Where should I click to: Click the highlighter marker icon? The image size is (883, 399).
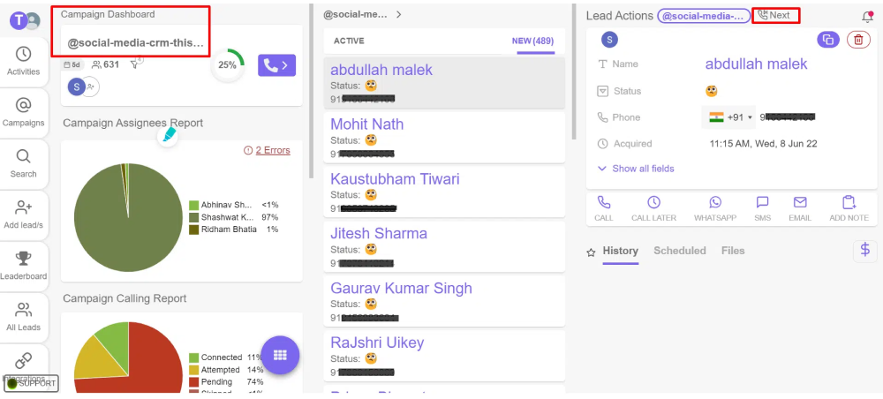[x=167, y=135]
